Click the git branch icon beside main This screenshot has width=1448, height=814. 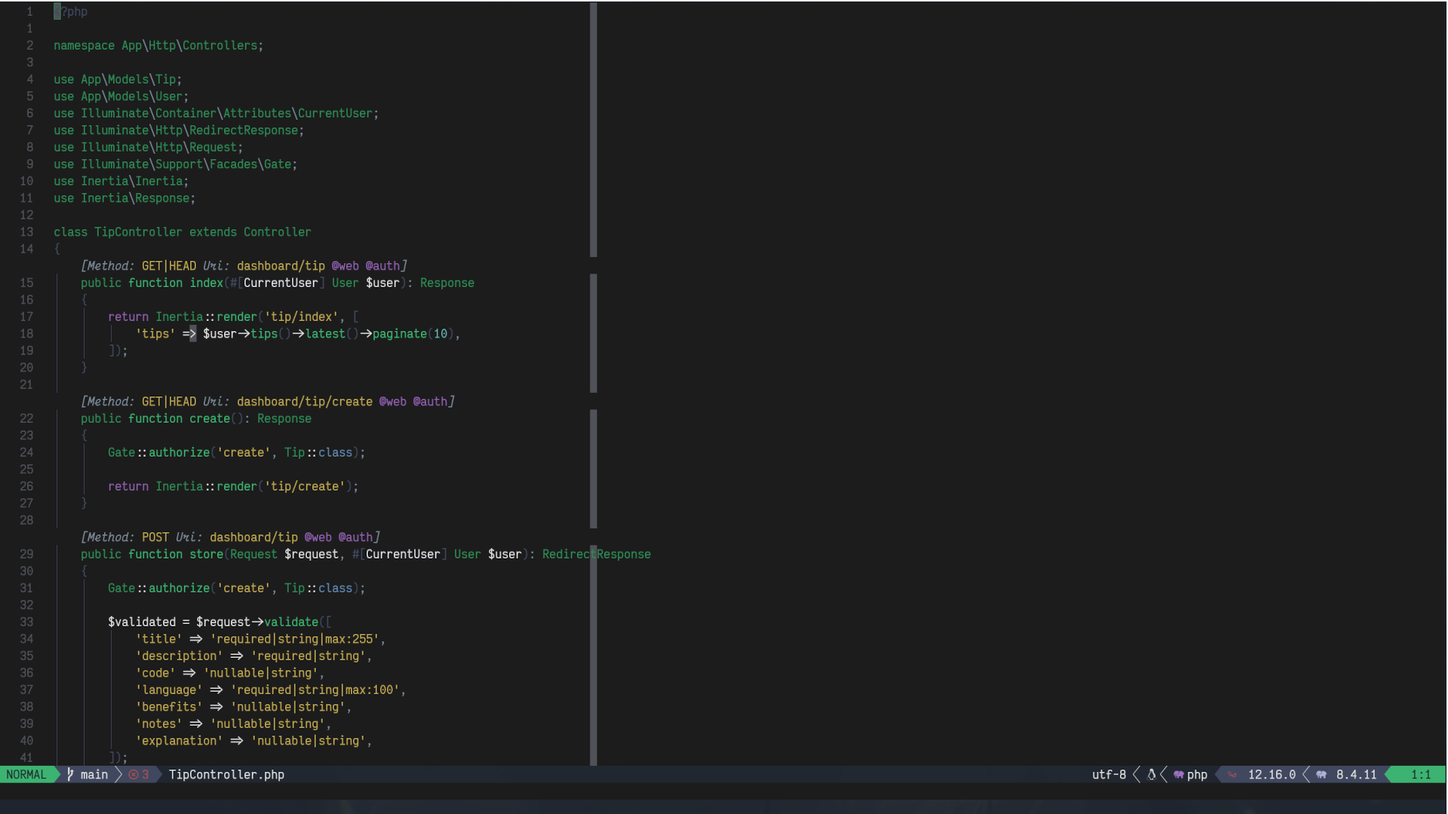(70, 774)
